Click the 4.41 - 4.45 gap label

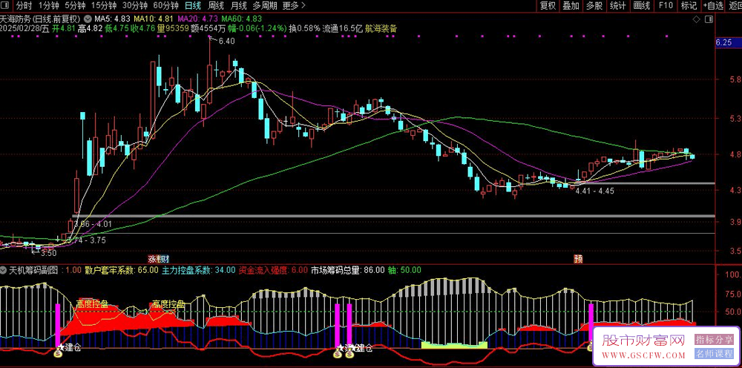[x=595, y=191]
